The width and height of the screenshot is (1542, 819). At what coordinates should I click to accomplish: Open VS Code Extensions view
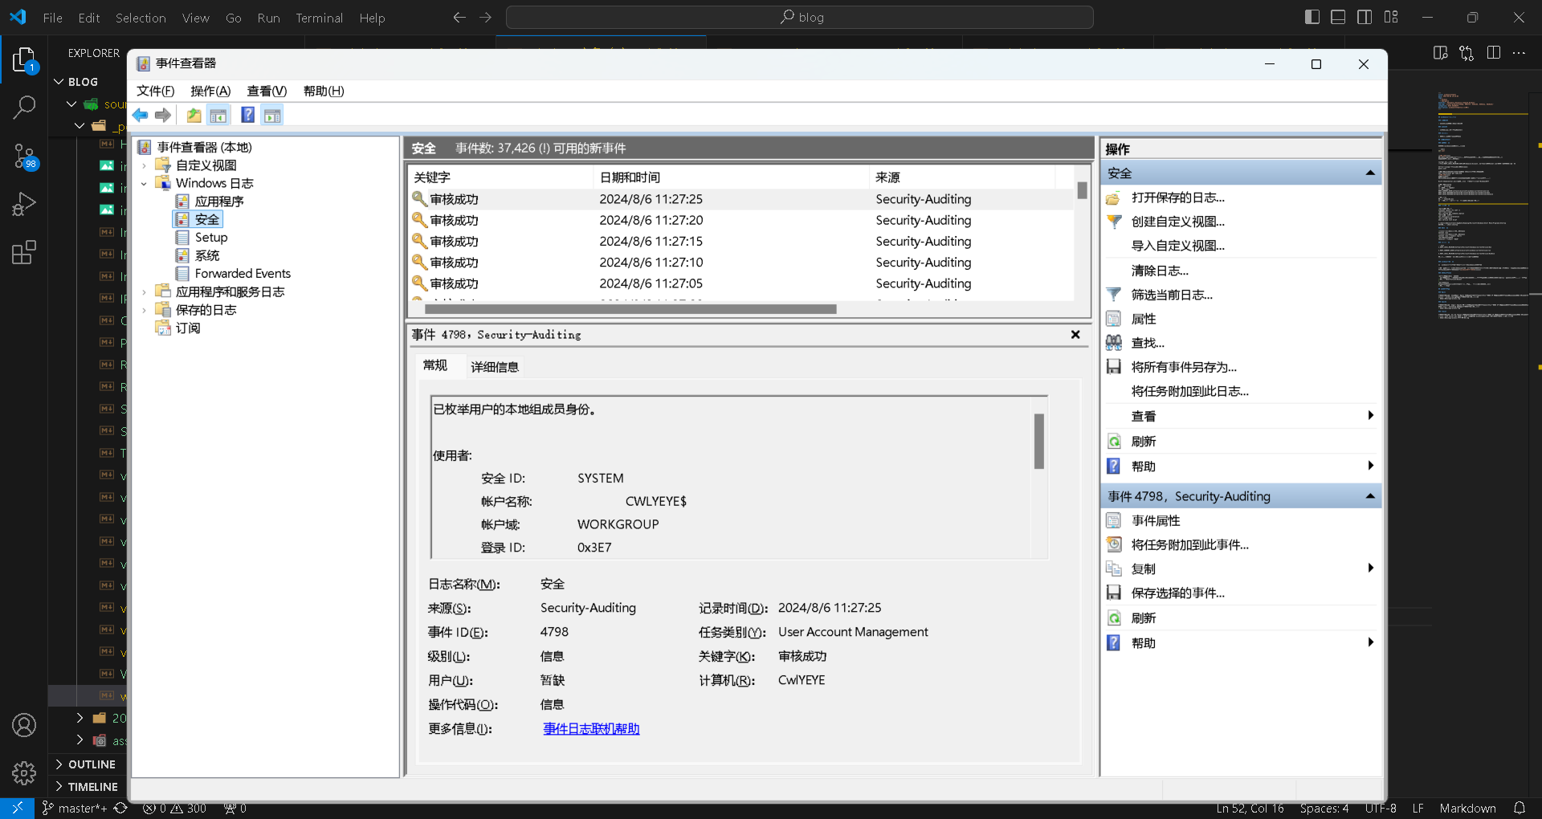pos(24,253)
